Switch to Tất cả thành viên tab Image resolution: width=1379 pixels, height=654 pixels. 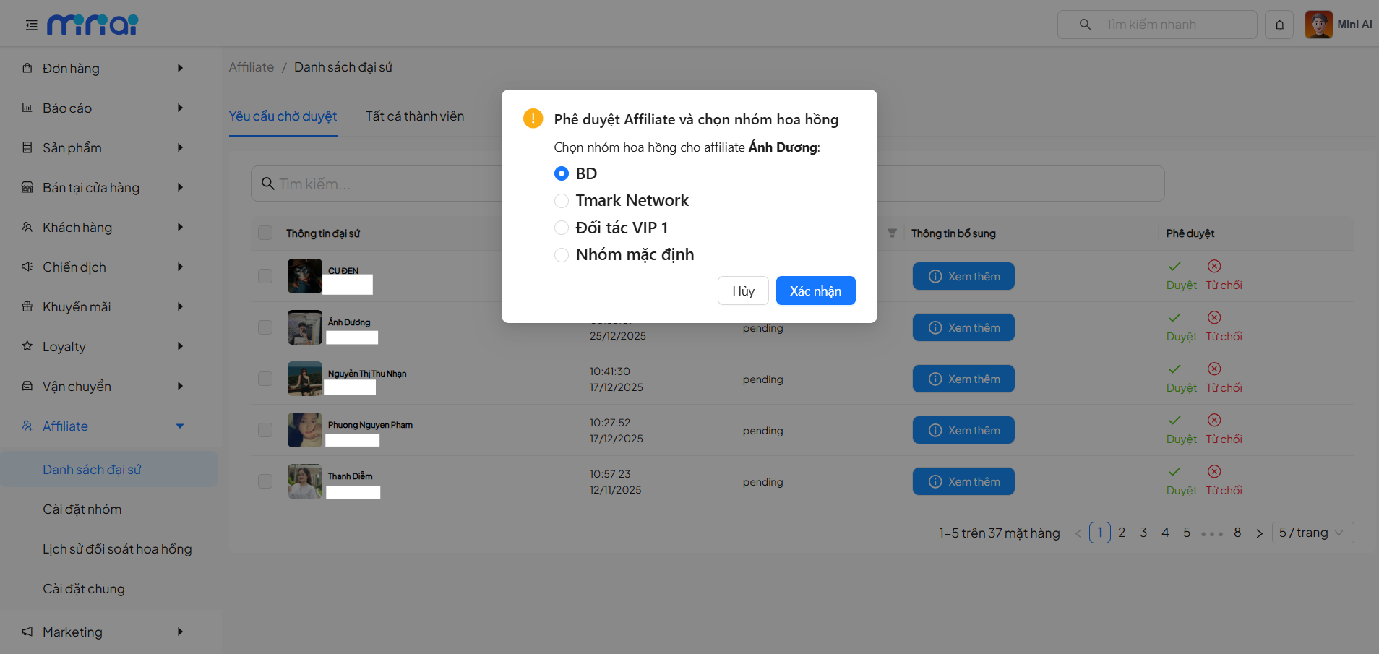coord(415,116)
